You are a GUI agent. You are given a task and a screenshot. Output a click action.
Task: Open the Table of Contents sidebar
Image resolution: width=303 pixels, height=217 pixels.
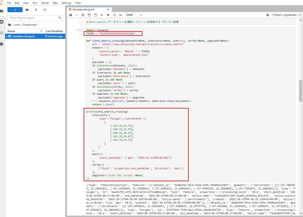pyautogui.click(x=2, y=33)
